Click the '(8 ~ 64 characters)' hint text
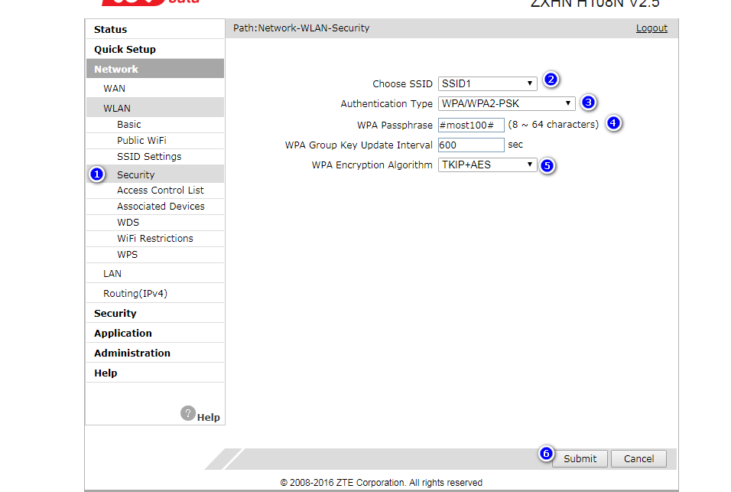Image resolution: width=731 pixels, height=492 pixels. coord(554,125)
